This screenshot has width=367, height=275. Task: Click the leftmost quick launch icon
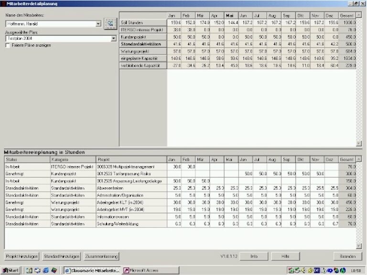30,270
